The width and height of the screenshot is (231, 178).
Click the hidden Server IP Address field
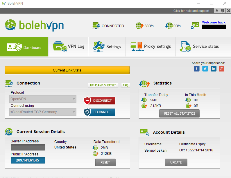point(28,147)
